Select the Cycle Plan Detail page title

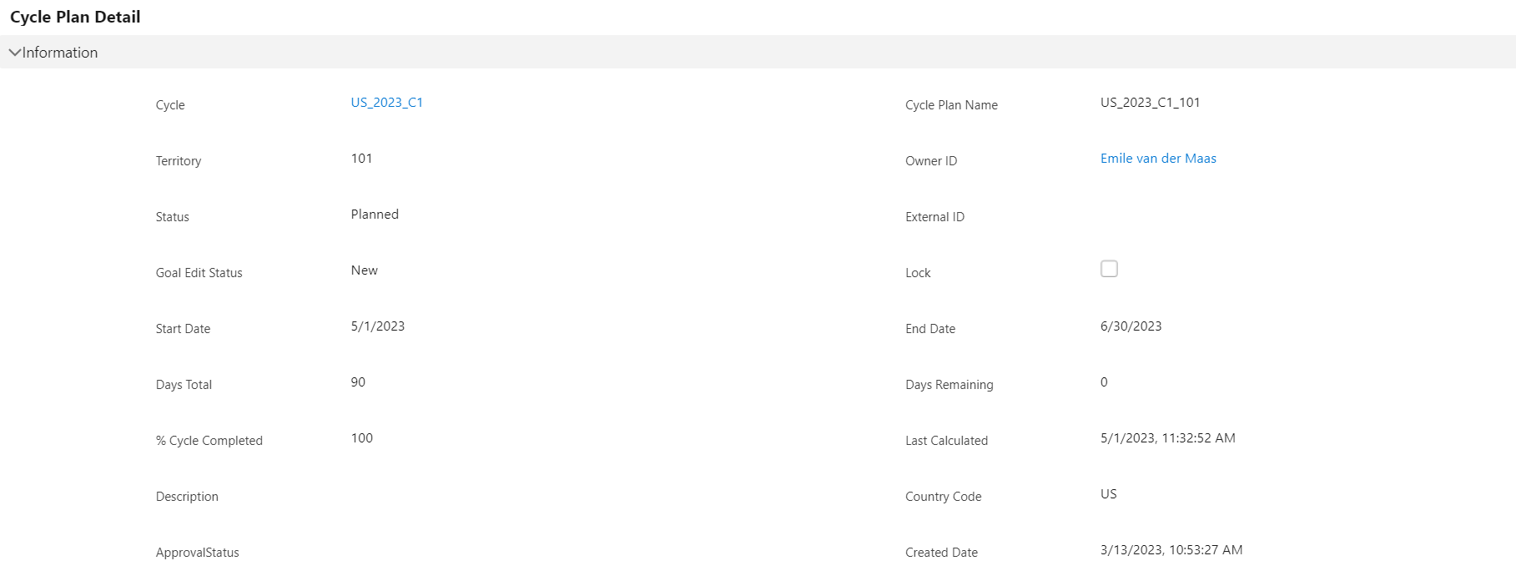click(74, 17)
